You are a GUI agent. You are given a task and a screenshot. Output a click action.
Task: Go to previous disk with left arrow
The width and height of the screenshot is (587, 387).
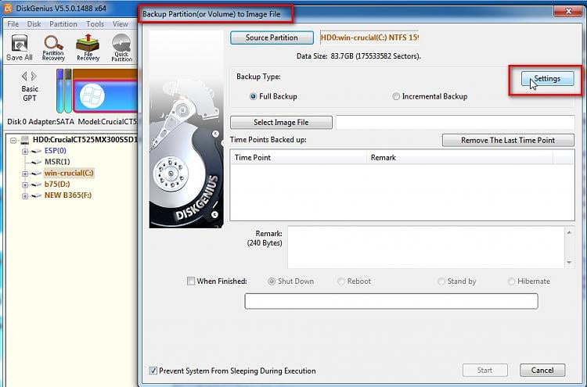[24, 77]
